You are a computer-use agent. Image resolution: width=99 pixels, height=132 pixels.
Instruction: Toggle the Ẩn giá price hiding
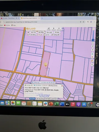pyautogui.click(x=40, y=35)
